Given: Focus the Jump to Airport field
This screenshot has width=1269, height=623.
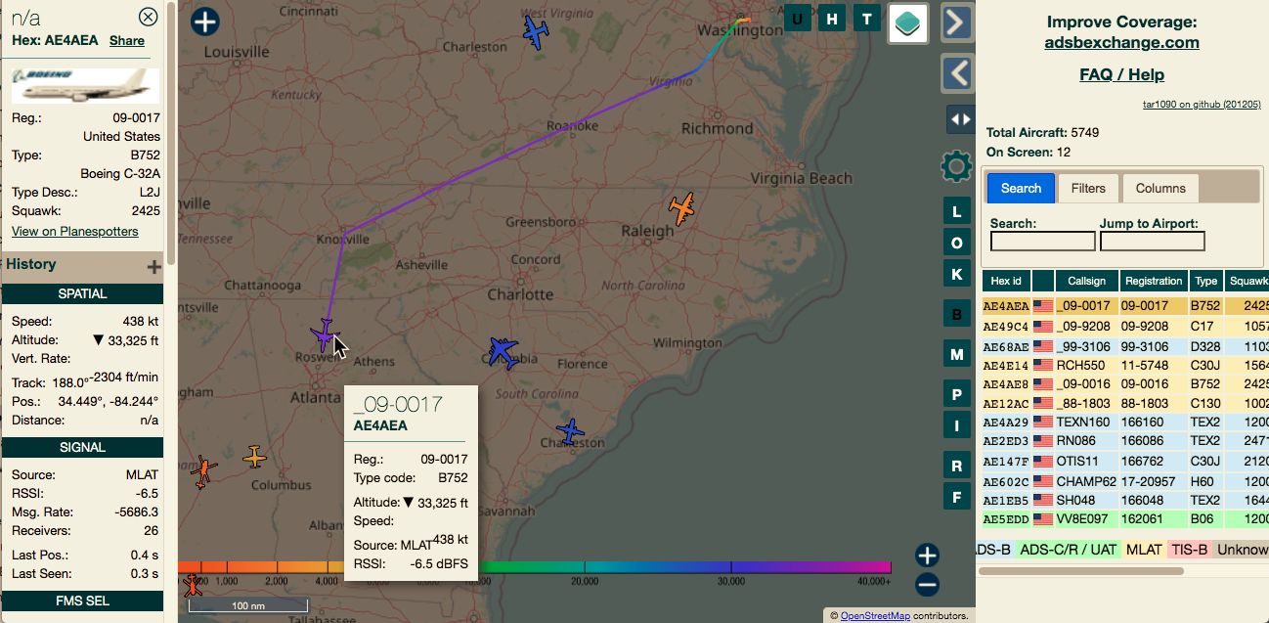Looking at the screenshot, I should [1153, 242].
